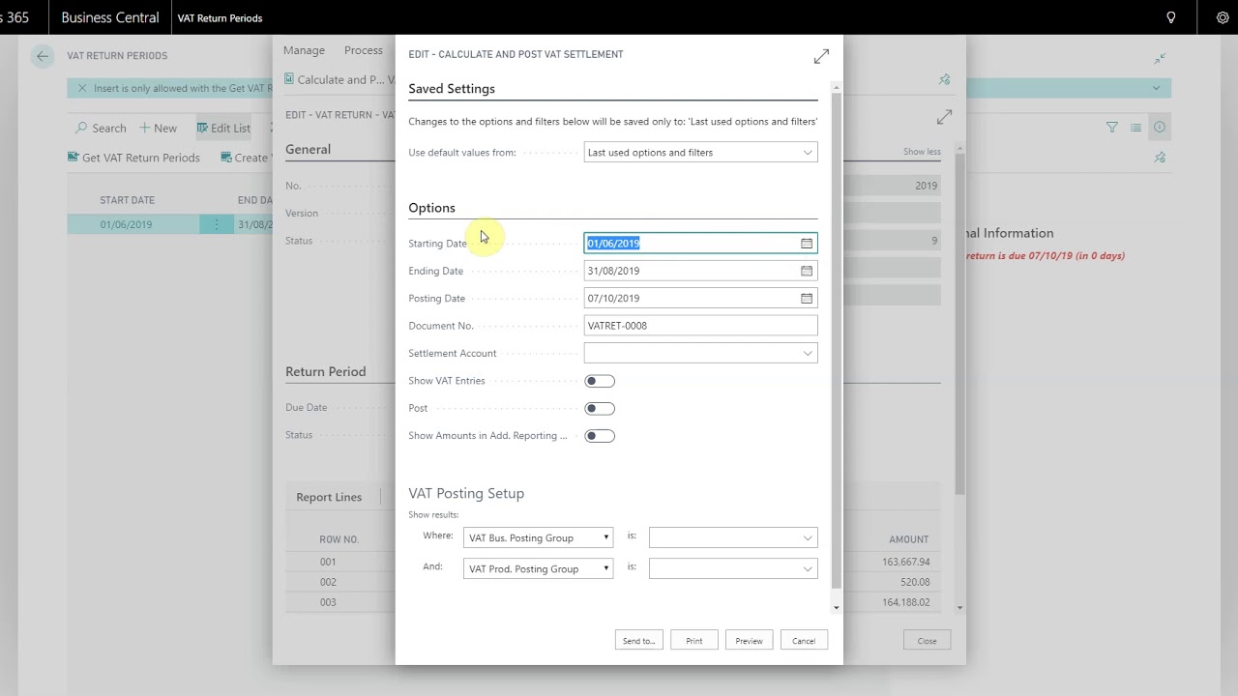The height and width of the screenshot is (696, 1238).
Task: Click Search in VAT Return Periods toolbar
Action: click(x=101, y=128)
